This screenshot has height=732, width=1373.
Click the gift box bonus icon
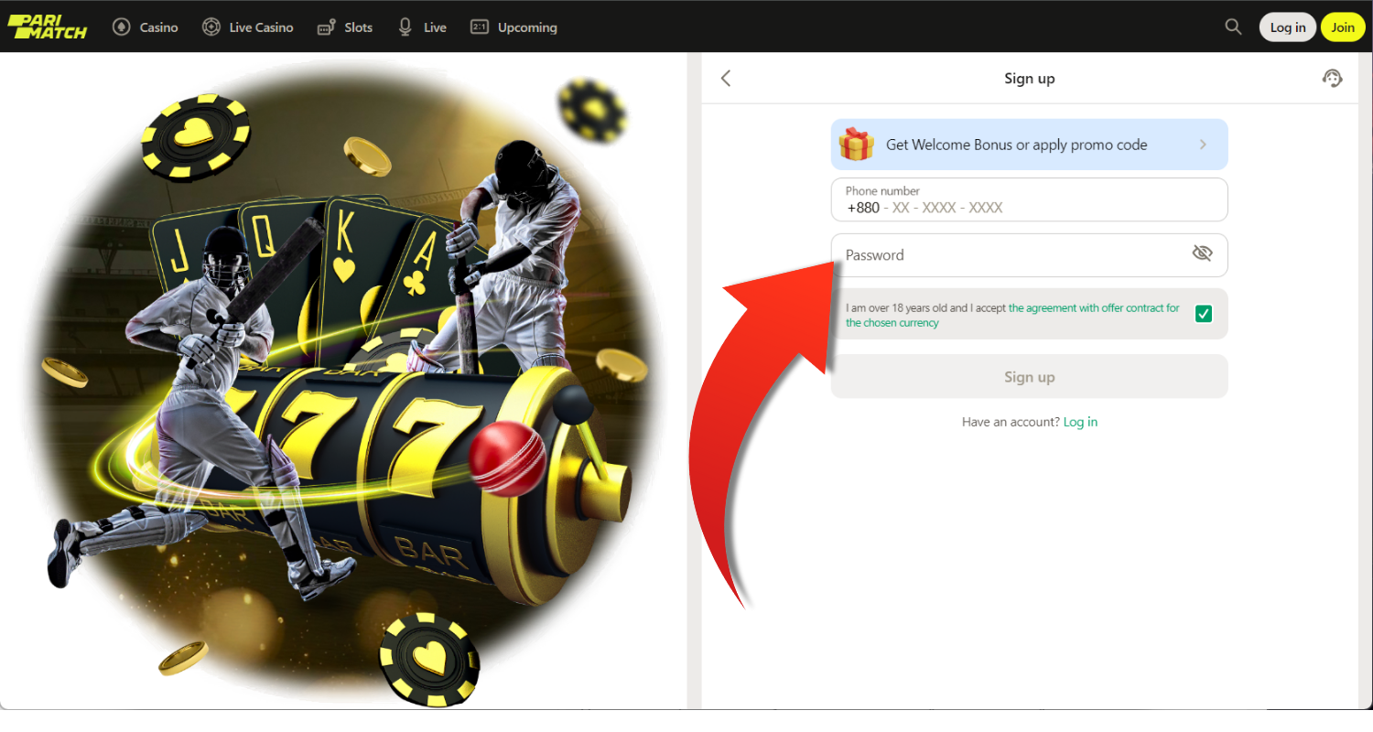(x=857, y=145)
